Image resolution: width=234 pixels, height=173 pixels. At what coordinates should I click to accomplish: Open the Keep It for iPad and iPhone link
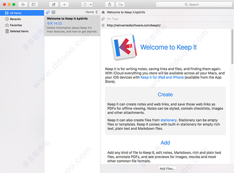coord(162,78)
